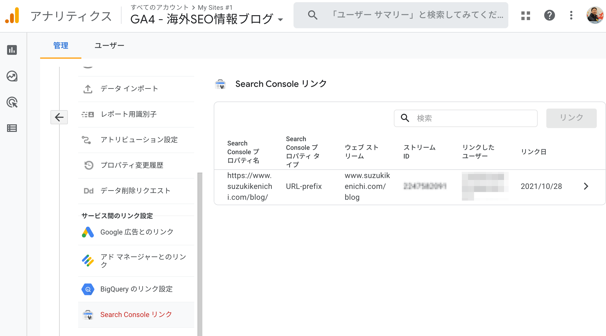This screenshot has width=606, height=336.
Task: Open アトリビューション設定 menu item
Action: (136, 140)
